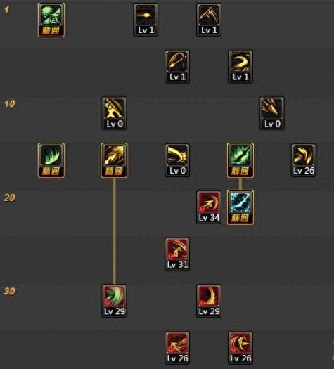The width and height of the screenshot is (334, 369).
Task: Click the level 30 tier marker
Action: click(x=10, y=292)
